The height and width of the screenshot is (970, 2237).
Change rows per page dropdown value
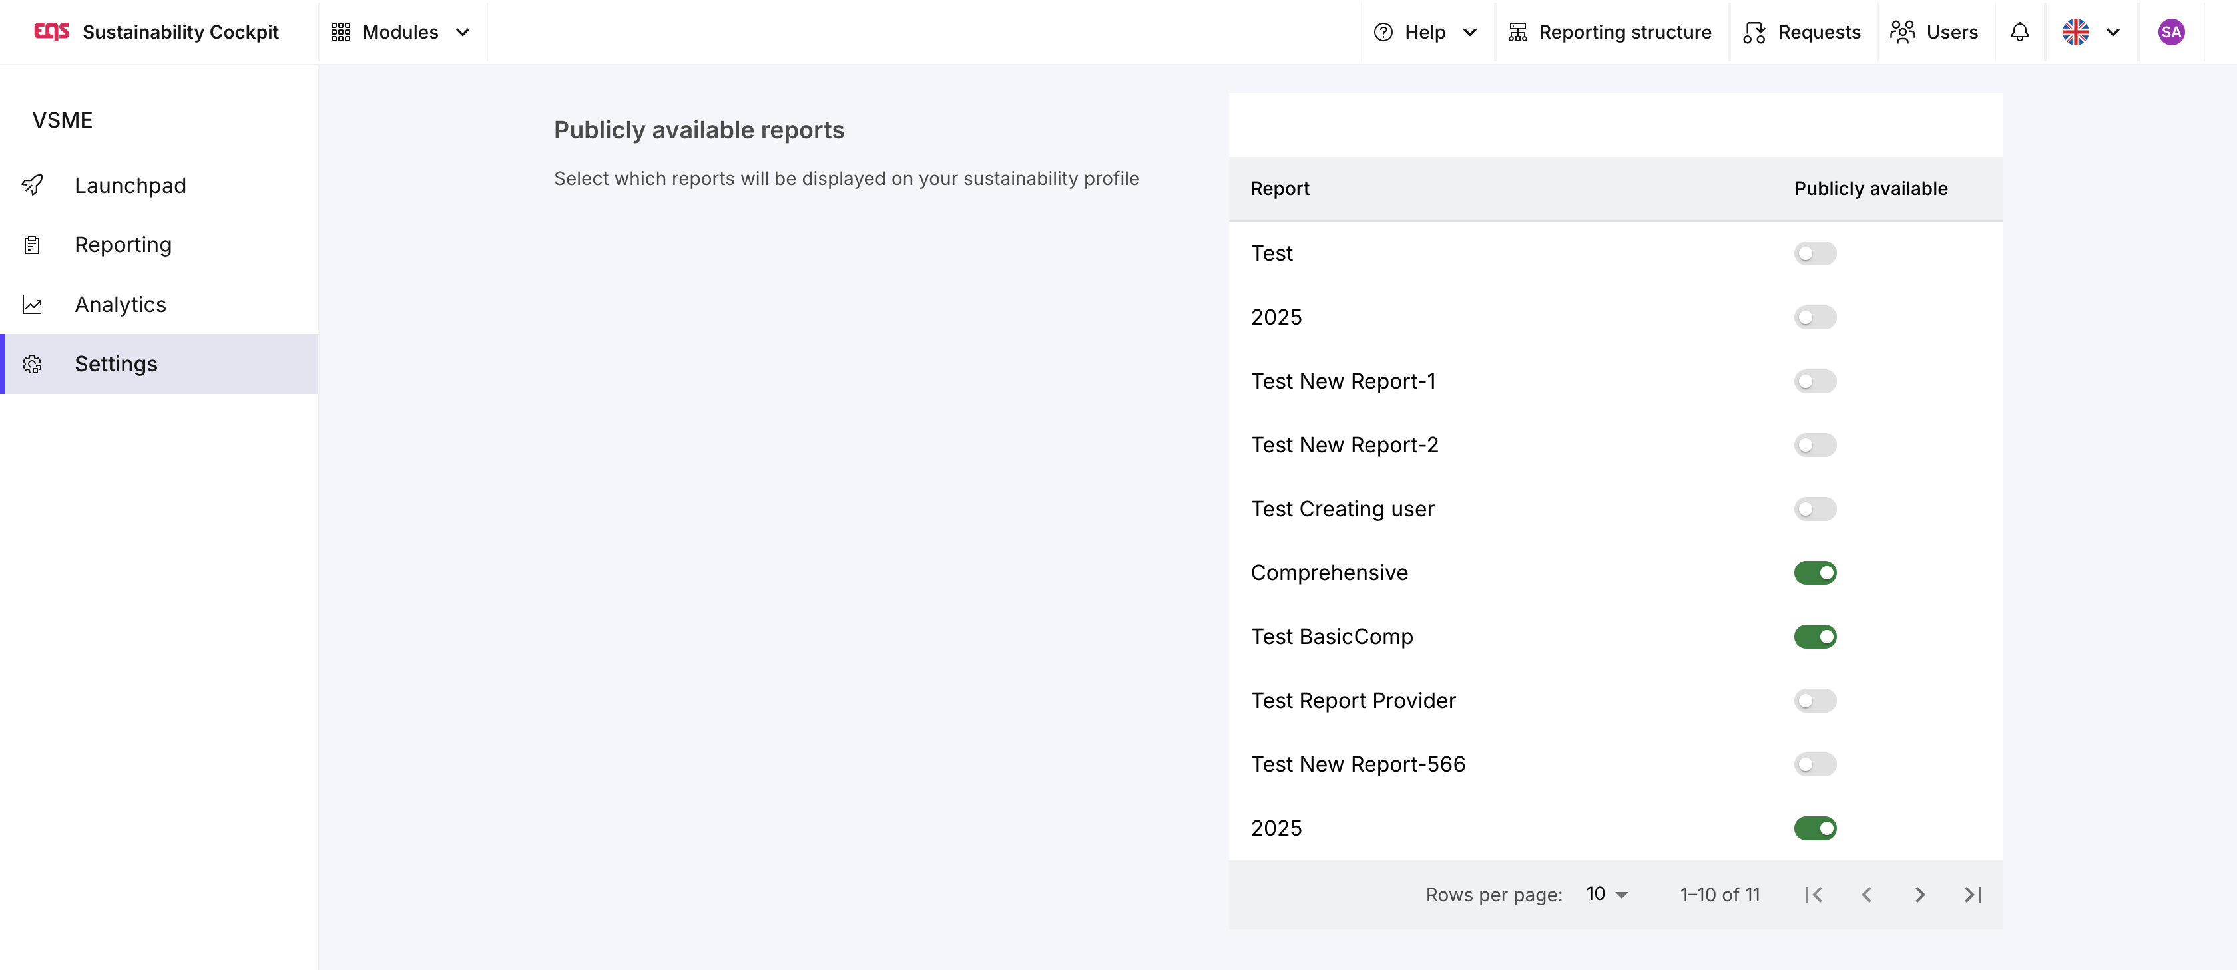1606,895
